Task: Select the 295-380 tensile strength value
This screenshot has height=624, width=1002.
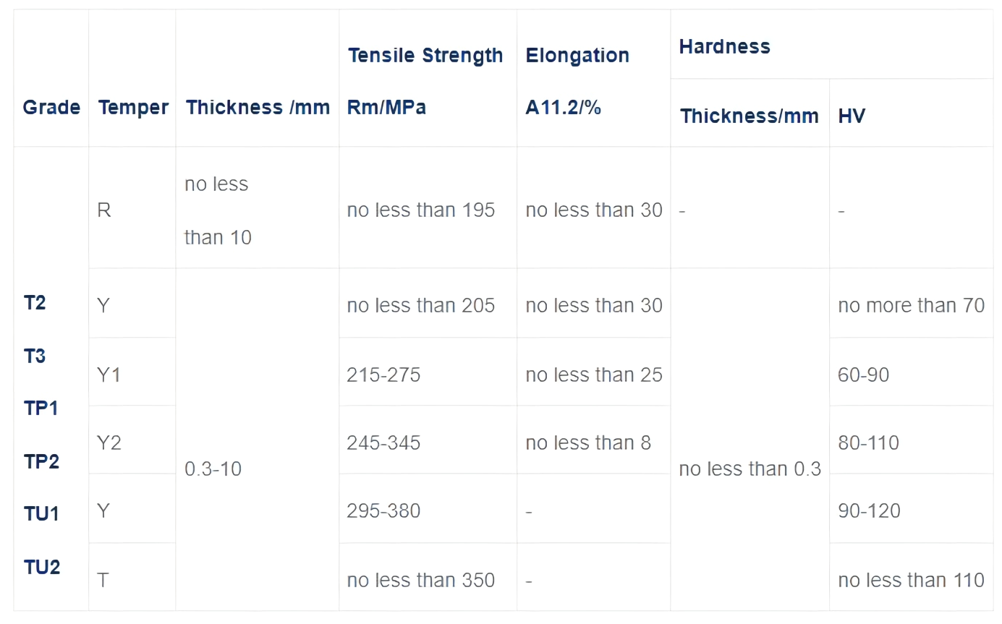Action: click(x=383, y=510)
